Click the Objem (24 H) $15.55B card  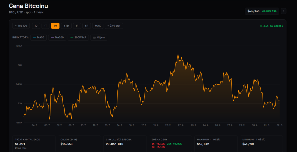pyautogui.click(x=79, y=144)
